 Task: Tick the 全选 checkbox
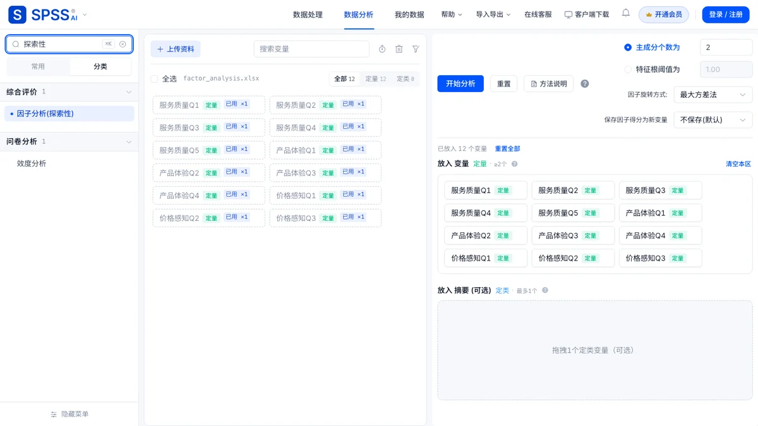point(154,79)
